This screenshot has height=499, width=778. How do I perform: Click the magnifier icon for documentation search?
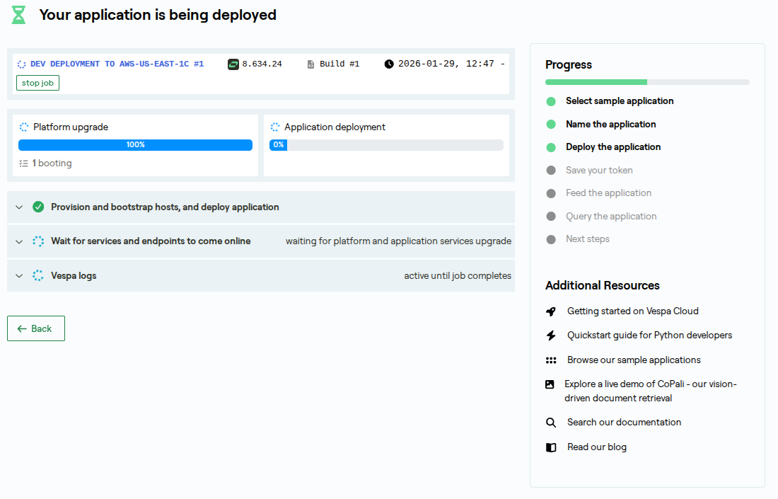tap(551, 423)
